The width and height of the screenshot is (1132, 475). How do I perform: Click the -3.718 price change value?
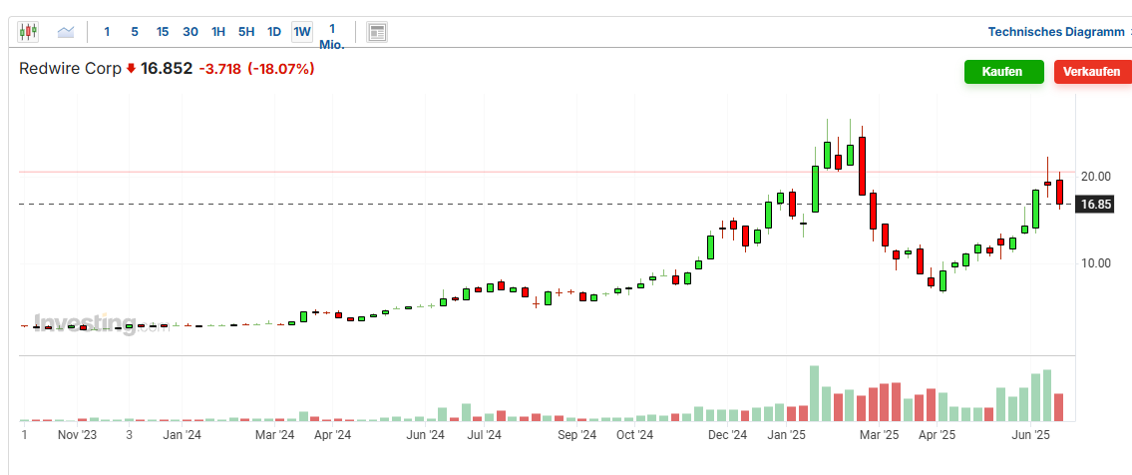(220, 69)
